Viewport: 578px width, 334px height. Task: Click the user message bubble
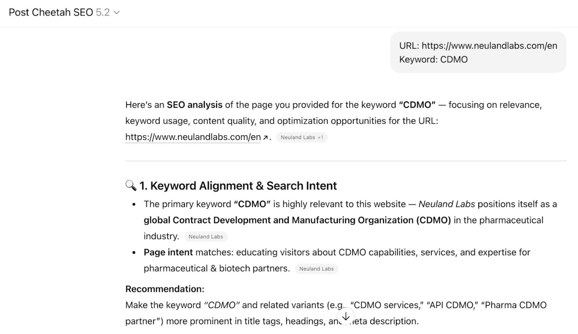tap(478, 52)
